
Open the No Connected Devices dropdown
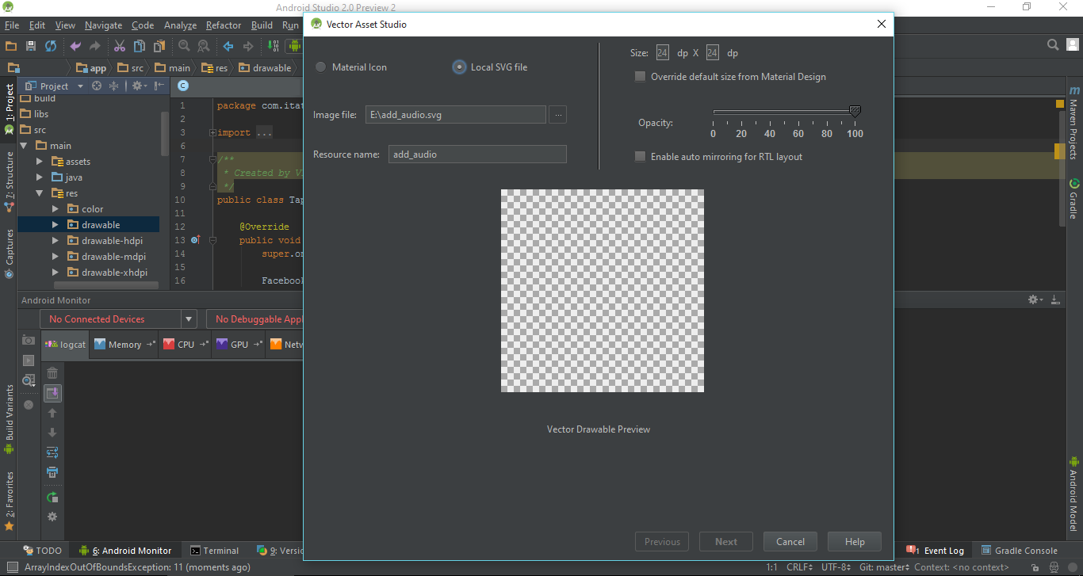coord(117,319)
